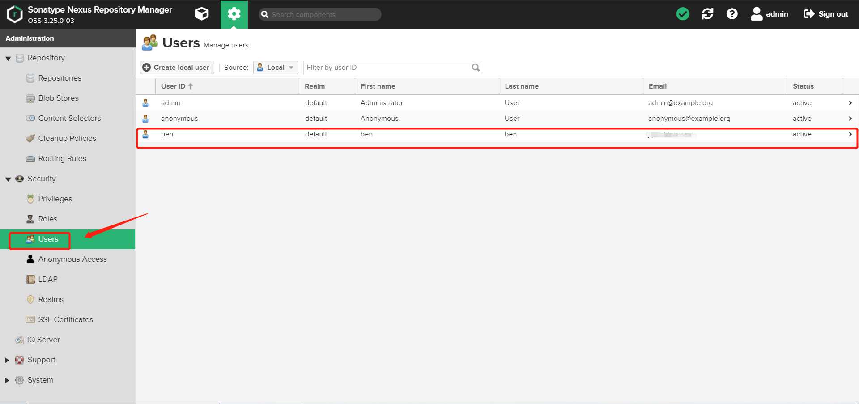Click the Security section icon

click(x=20, y=179)
